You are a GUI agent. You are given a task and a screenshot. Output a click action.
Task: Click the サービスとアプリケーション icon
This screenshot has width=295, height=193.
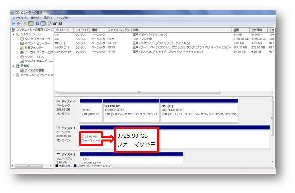pyautogui.click(x=18, y=75)
